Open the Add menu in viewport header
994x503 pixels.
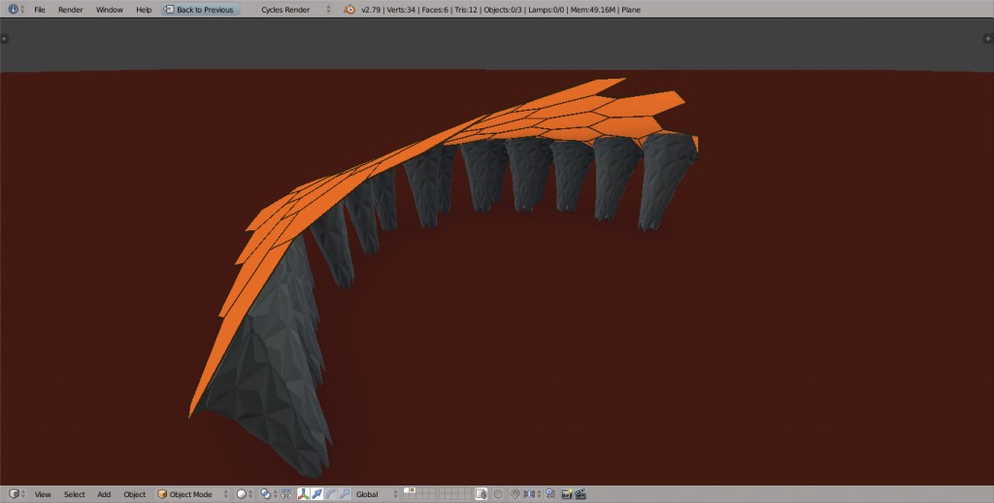click(104, 494)
